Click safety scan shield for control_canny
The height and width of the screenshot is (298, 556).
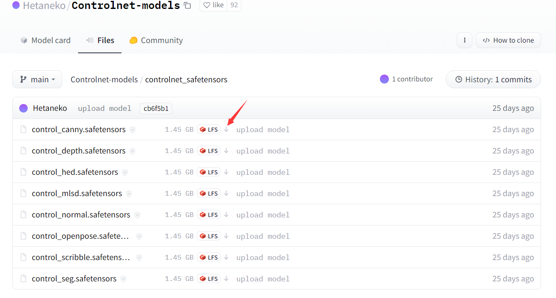tap(133, 130)
